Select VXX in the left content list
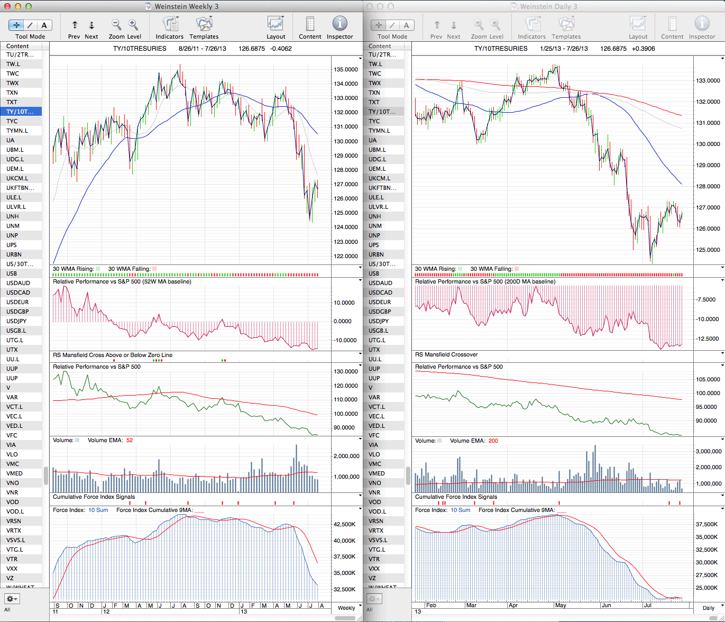This screenshot has height=622, width=725. point(12,569)
